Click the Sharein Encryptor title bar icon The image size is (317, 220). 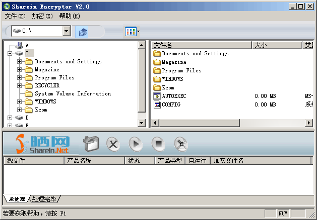pos(7,7)
